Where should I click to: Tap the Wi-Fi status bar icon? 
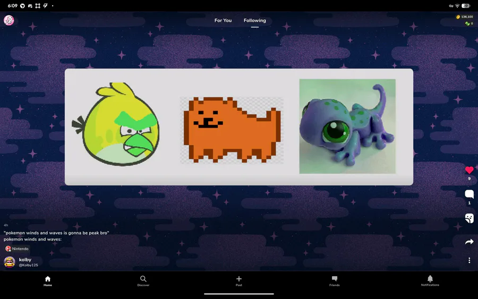pos(457,6)
